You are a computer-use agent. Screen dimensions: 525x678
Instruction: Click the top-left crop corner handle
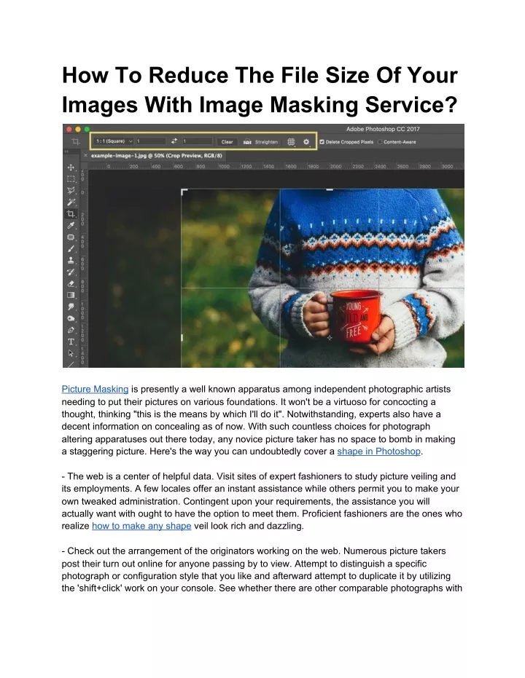point(184,192)
